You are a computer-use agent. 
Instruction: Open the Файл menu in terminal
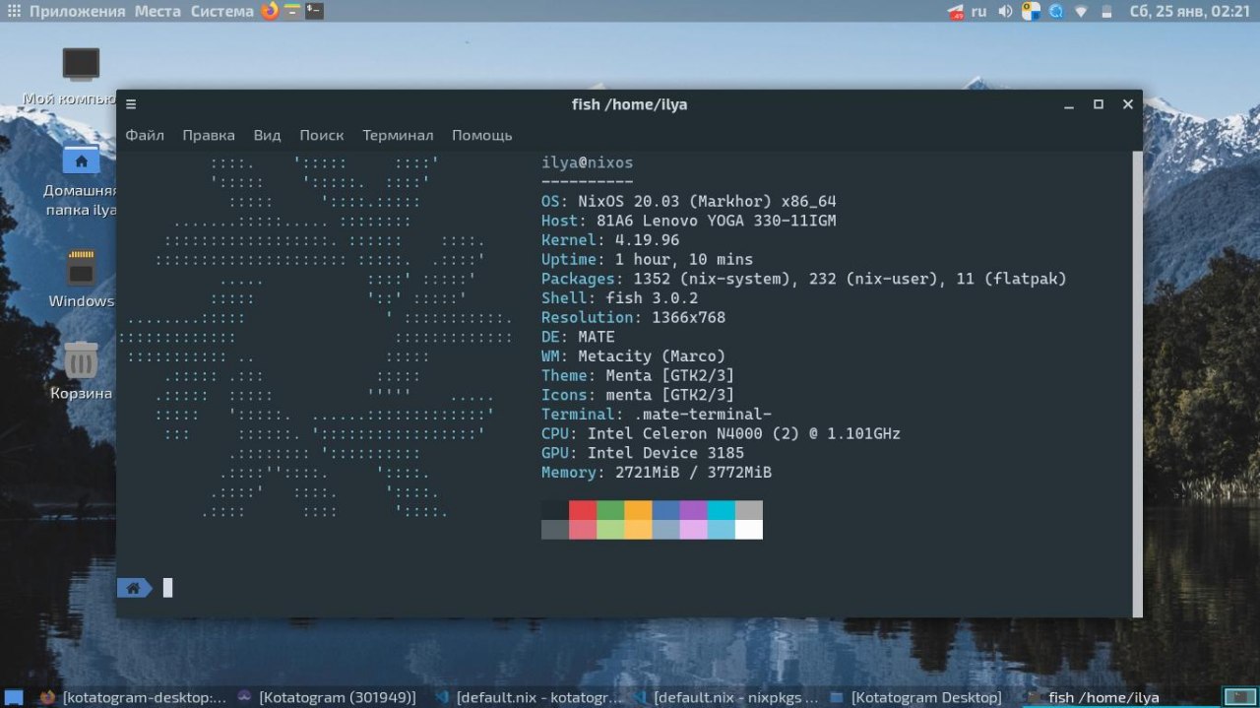coord(145,135)
